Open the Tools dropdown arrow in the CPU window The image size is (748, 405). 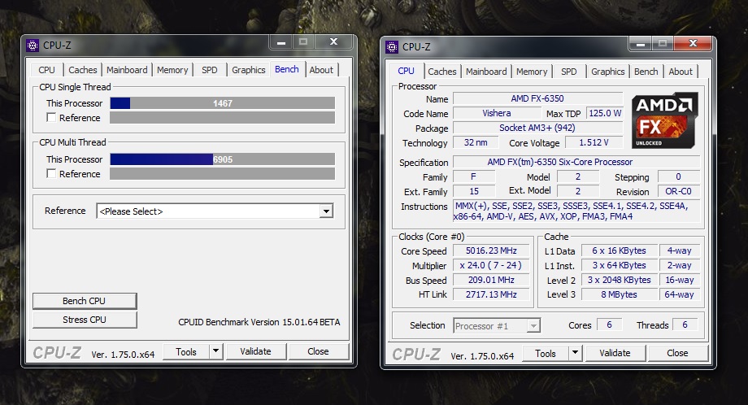(575, 353)
